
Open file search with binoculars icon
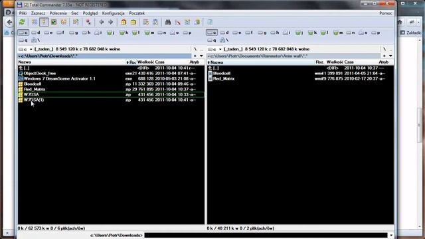(x=168, y=22)
